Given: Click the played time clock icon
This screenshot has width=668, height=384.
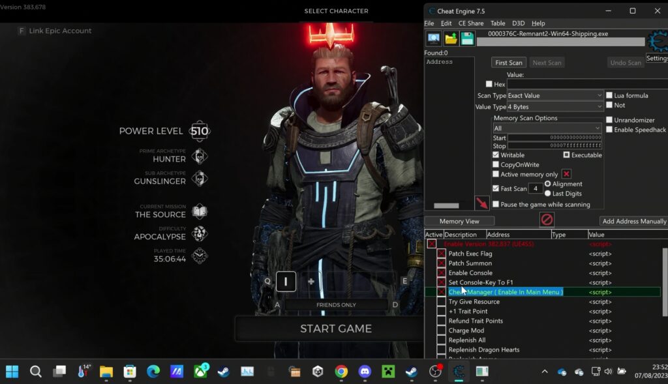Looking at the screenshot, I should tap(200, 256).
